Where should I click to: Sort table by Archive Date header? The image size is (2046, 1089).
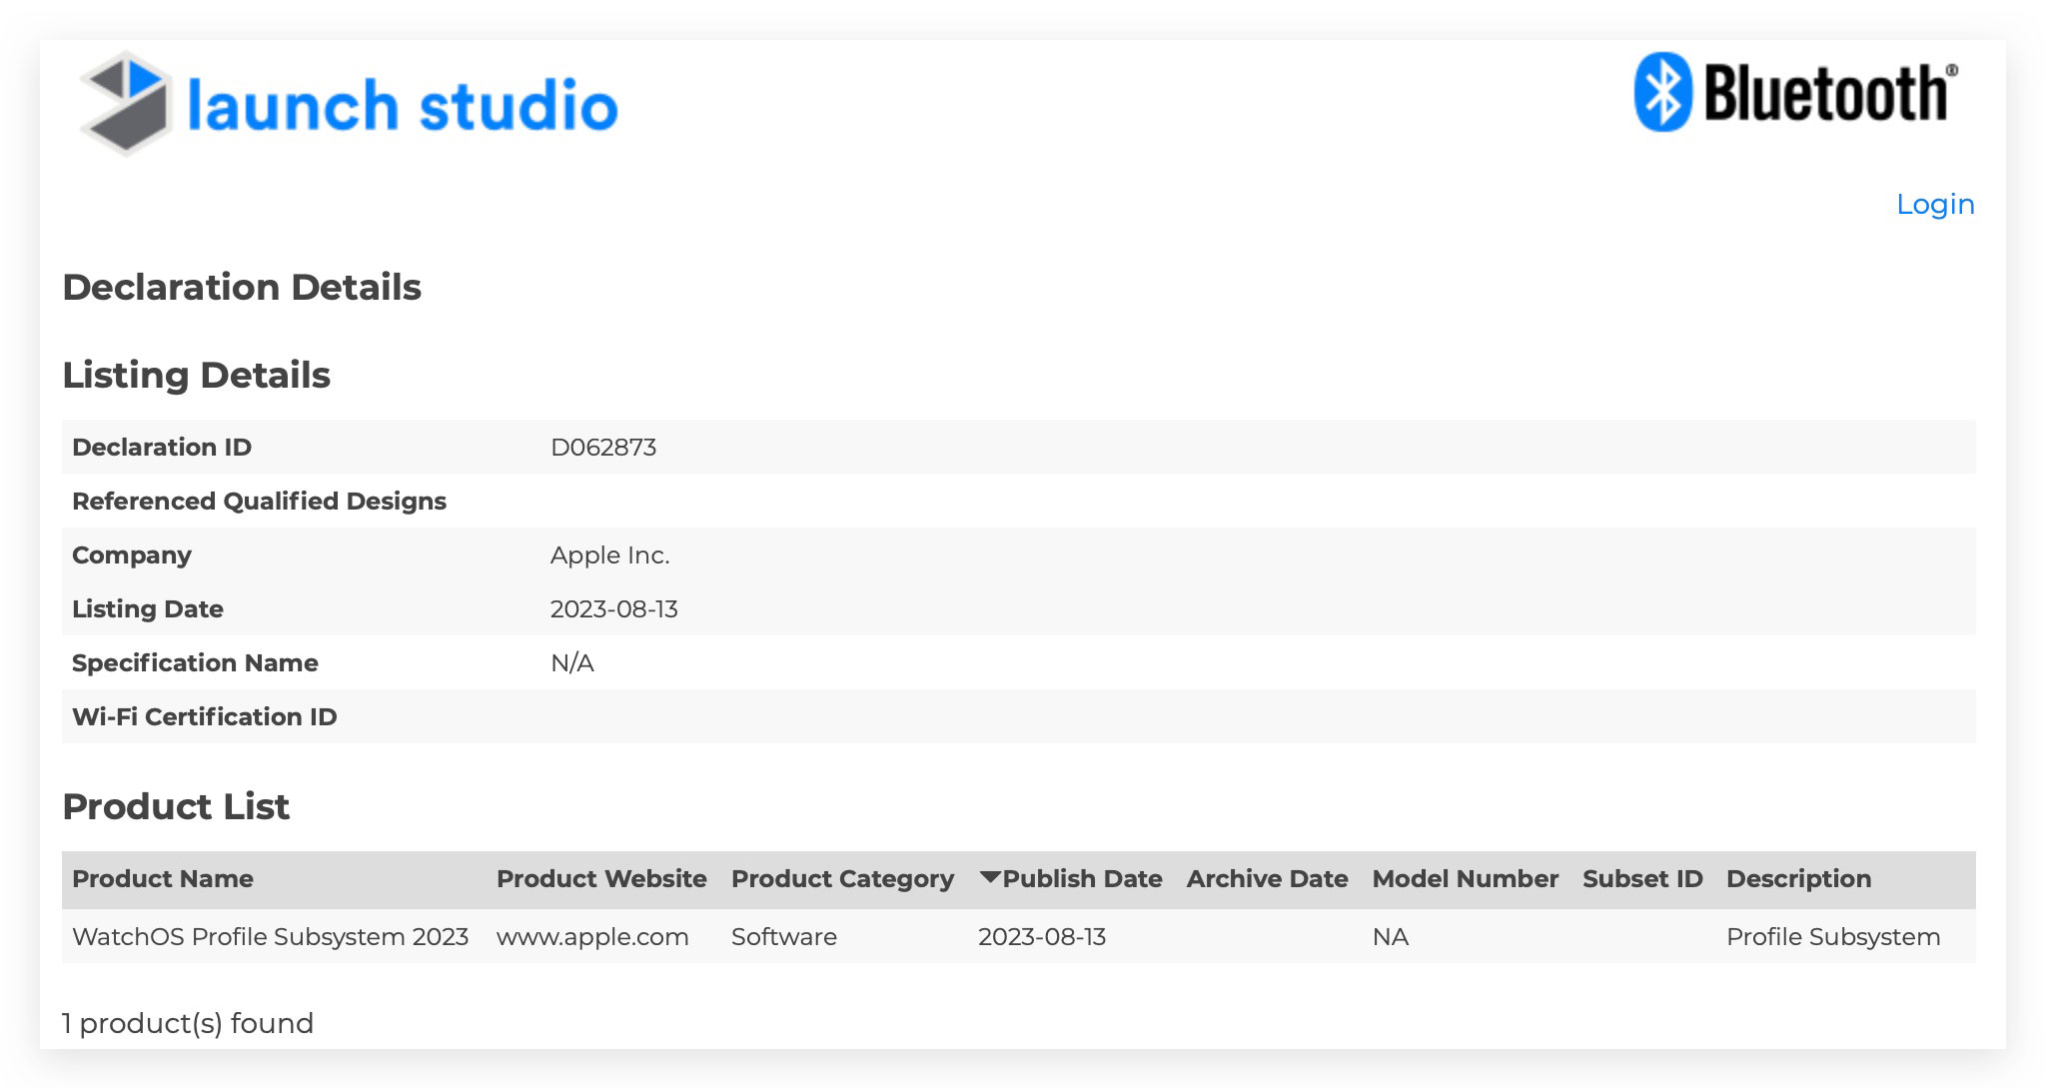tap(1267, 879)
